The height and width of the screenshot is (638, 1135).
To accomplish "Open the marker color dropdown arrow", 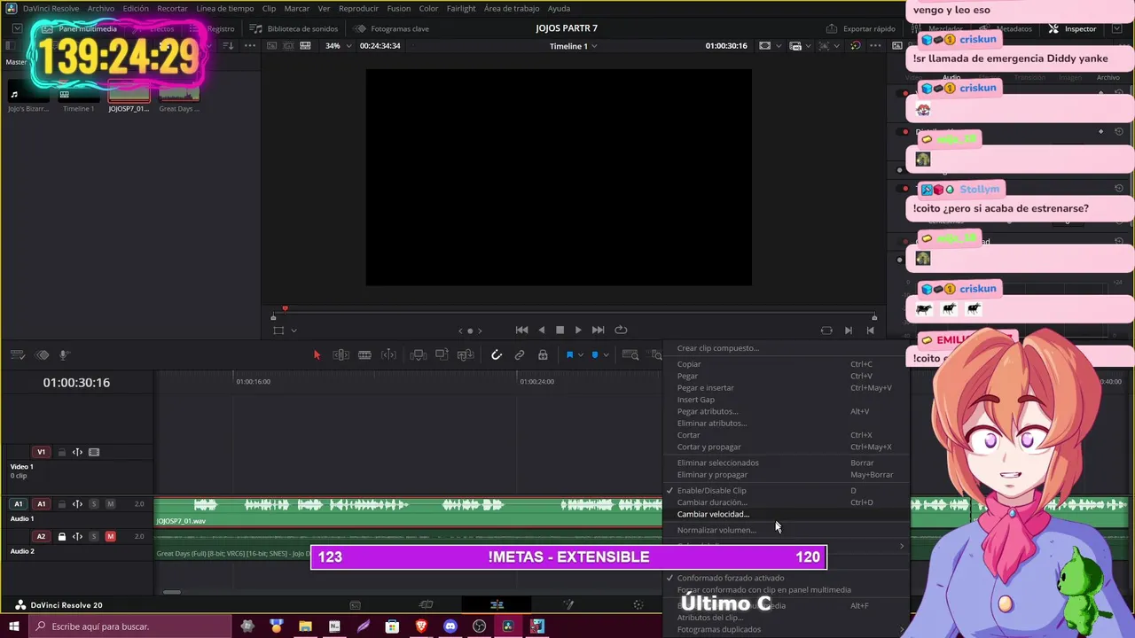I will click(x=607, y=355).
